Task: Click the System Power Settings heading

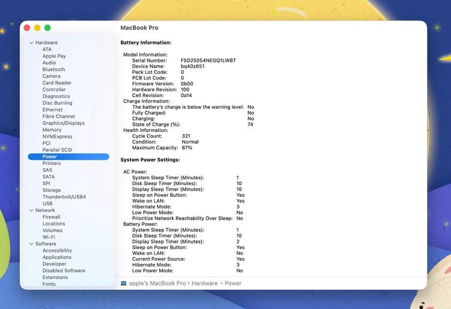Action: point(150,160)
